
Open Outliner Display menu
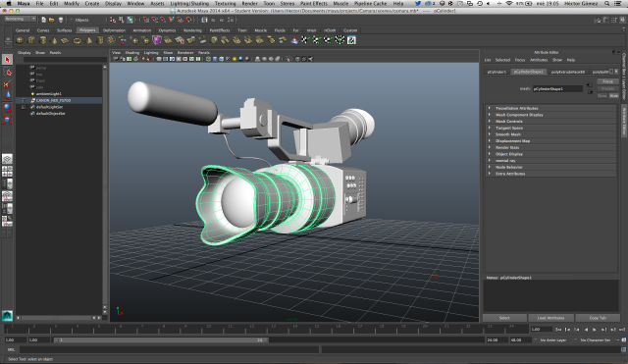24,52
